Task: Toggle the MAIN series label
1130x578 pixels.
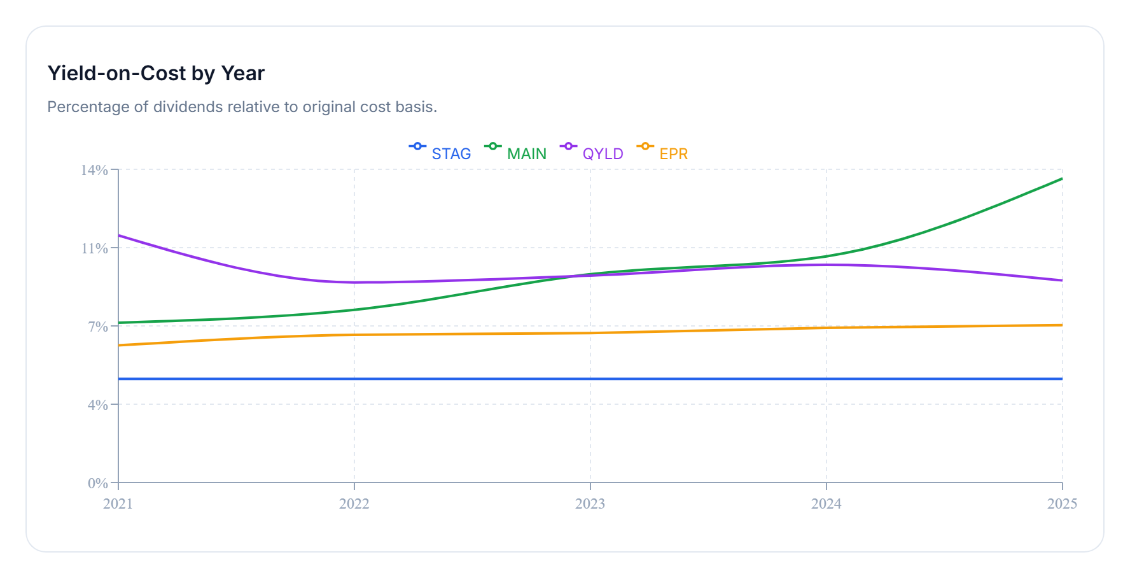Action: point(526,154)
